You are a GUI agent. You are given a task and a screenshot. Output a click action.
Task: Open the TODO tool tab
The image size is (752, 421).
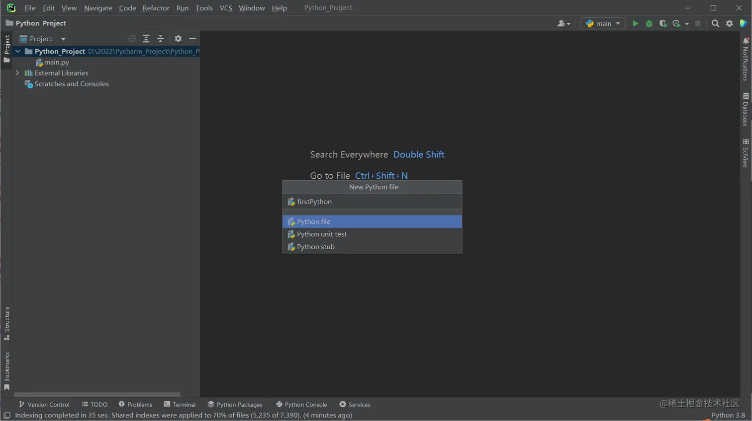(94, 405)
